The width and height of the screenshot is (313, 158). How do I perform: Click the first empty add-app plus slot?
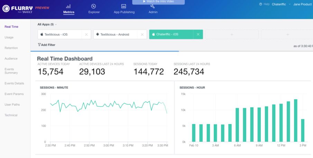[x=232, y=34]
